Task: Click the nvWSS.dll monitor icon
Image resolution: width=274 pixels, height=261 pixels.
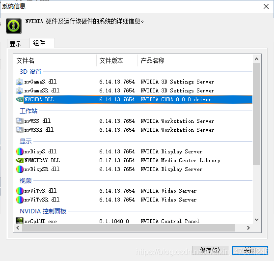Action: (x=20, y=121)
